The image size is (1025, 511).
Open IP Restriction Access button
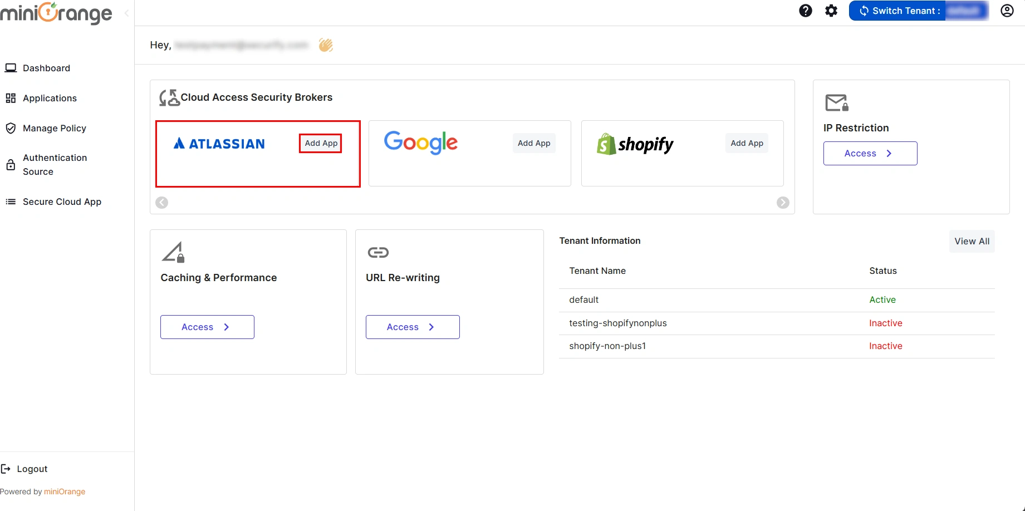coord(870,153)
